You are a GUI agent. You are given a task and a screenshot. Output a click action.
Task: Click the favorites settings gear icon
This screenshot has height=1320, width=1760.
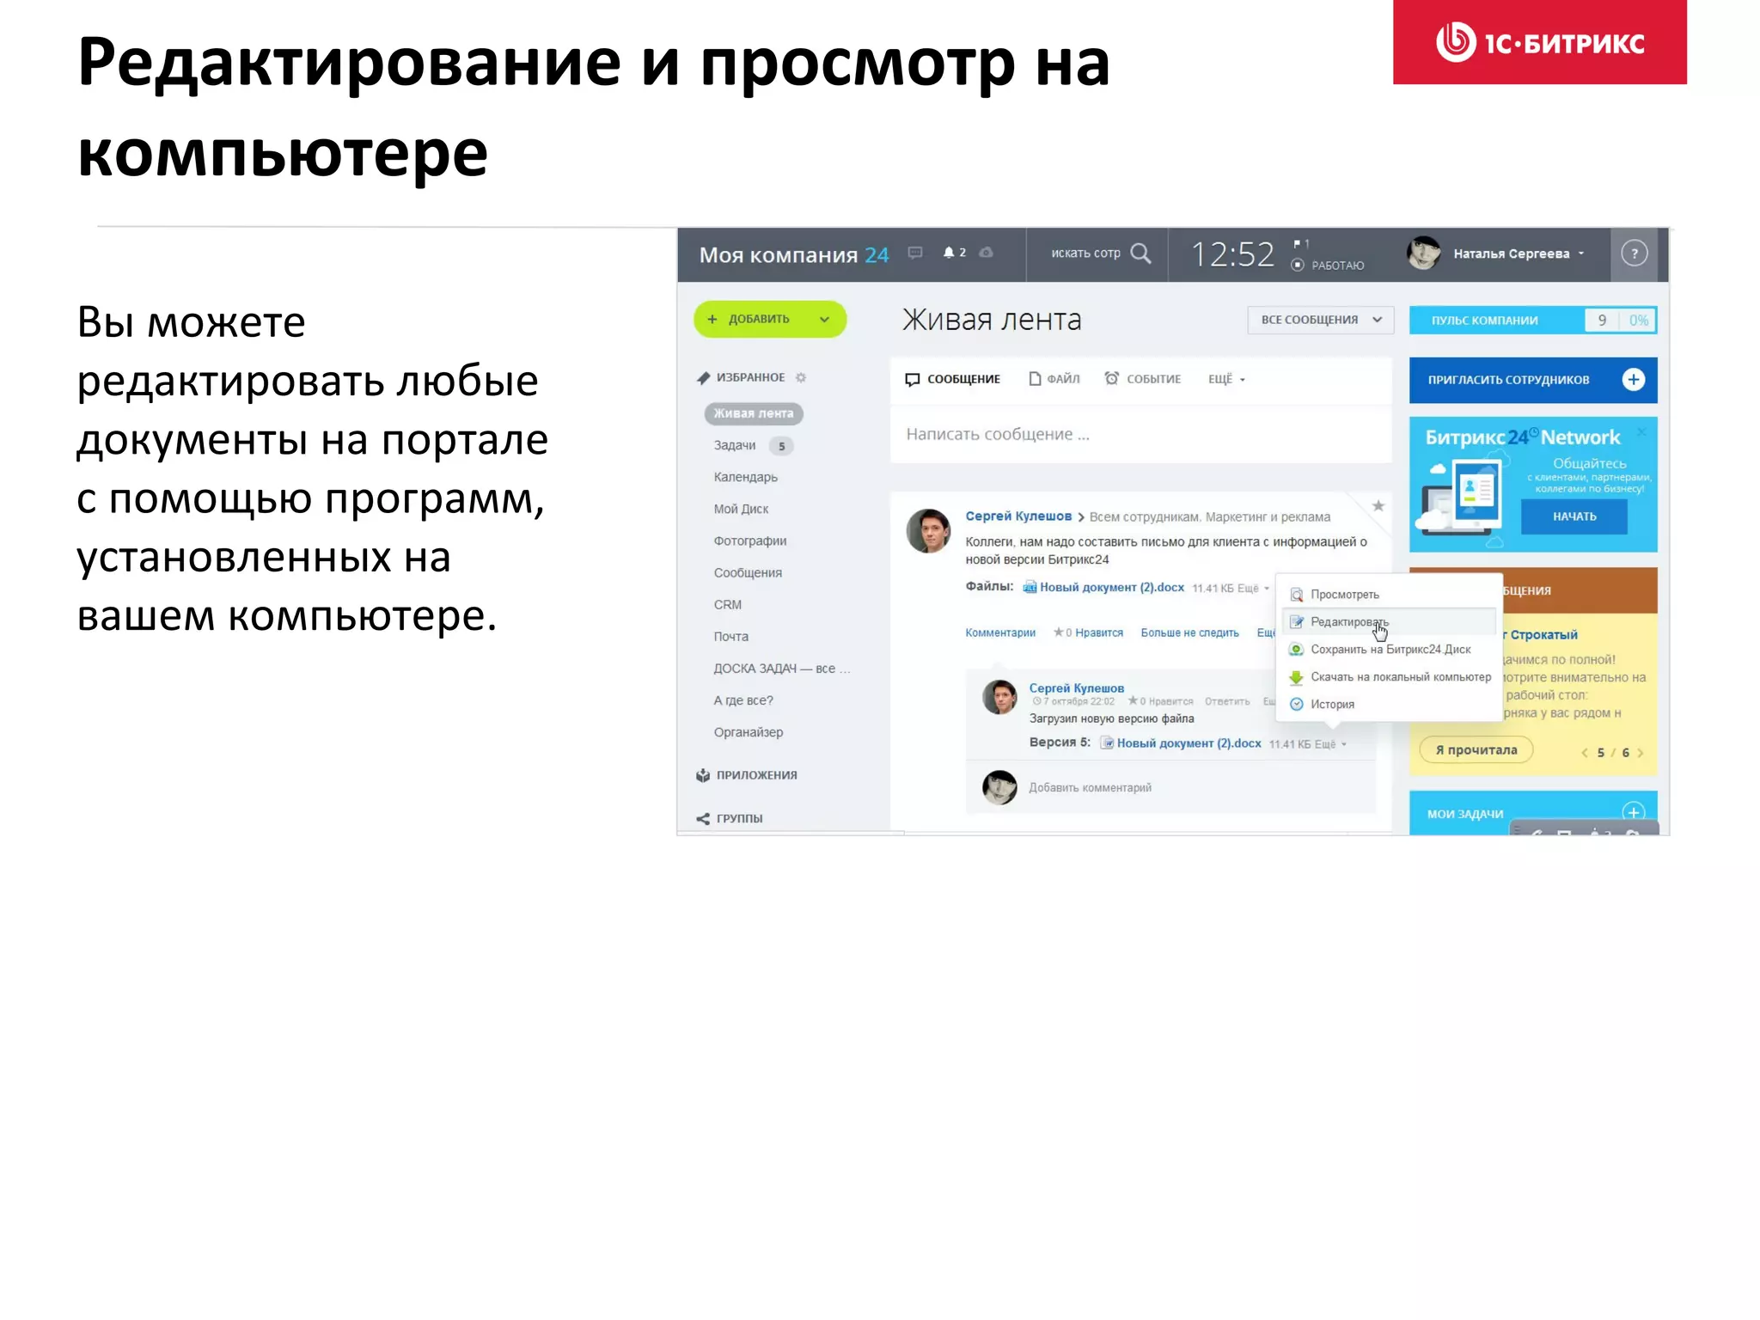[x=801, y=377]
